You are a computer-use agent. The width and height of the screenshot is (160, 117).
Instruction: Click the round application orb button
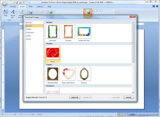5,4
